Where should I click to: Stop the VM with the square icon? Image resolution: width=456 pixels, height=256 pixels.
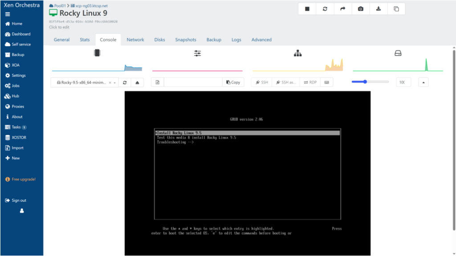[x=307, y=9]
